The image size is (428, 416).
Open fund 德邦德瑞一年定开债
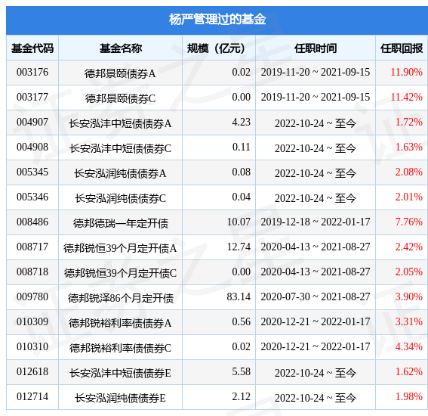pos(120,223)
